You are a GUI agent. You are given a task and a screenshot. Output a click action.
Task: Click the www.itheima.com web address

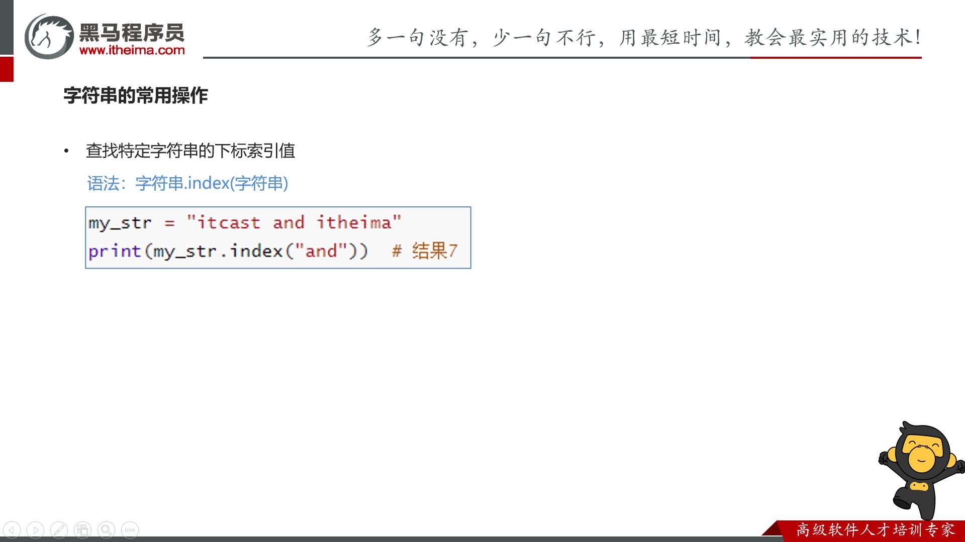132,50
